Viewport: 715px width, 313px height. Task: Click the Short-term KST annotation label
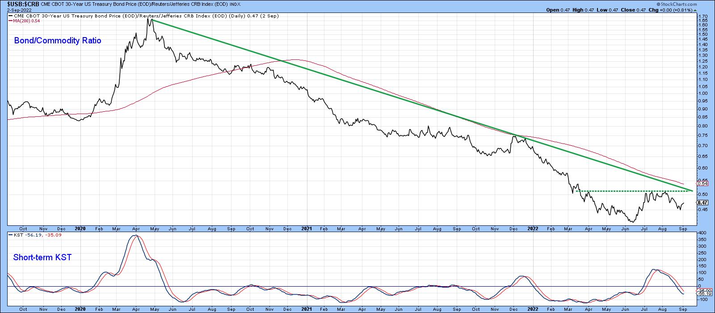[x=42, y=257]
